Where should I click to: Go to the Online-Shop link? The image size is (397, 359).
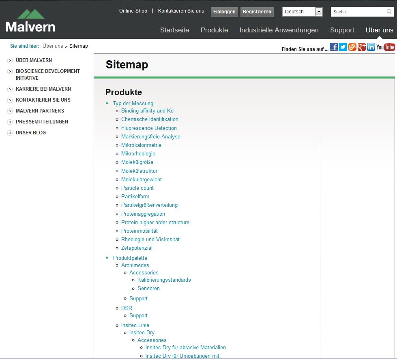coord(133,11)
